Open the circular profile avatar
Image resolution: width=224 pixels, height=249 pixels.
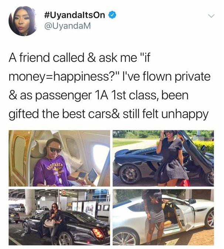point(23,21)
